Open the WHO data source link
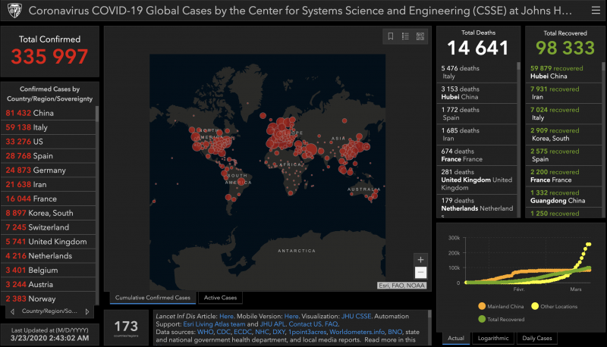Image resolution: width=607 pixels, height=347 pixels. point(205,332)
